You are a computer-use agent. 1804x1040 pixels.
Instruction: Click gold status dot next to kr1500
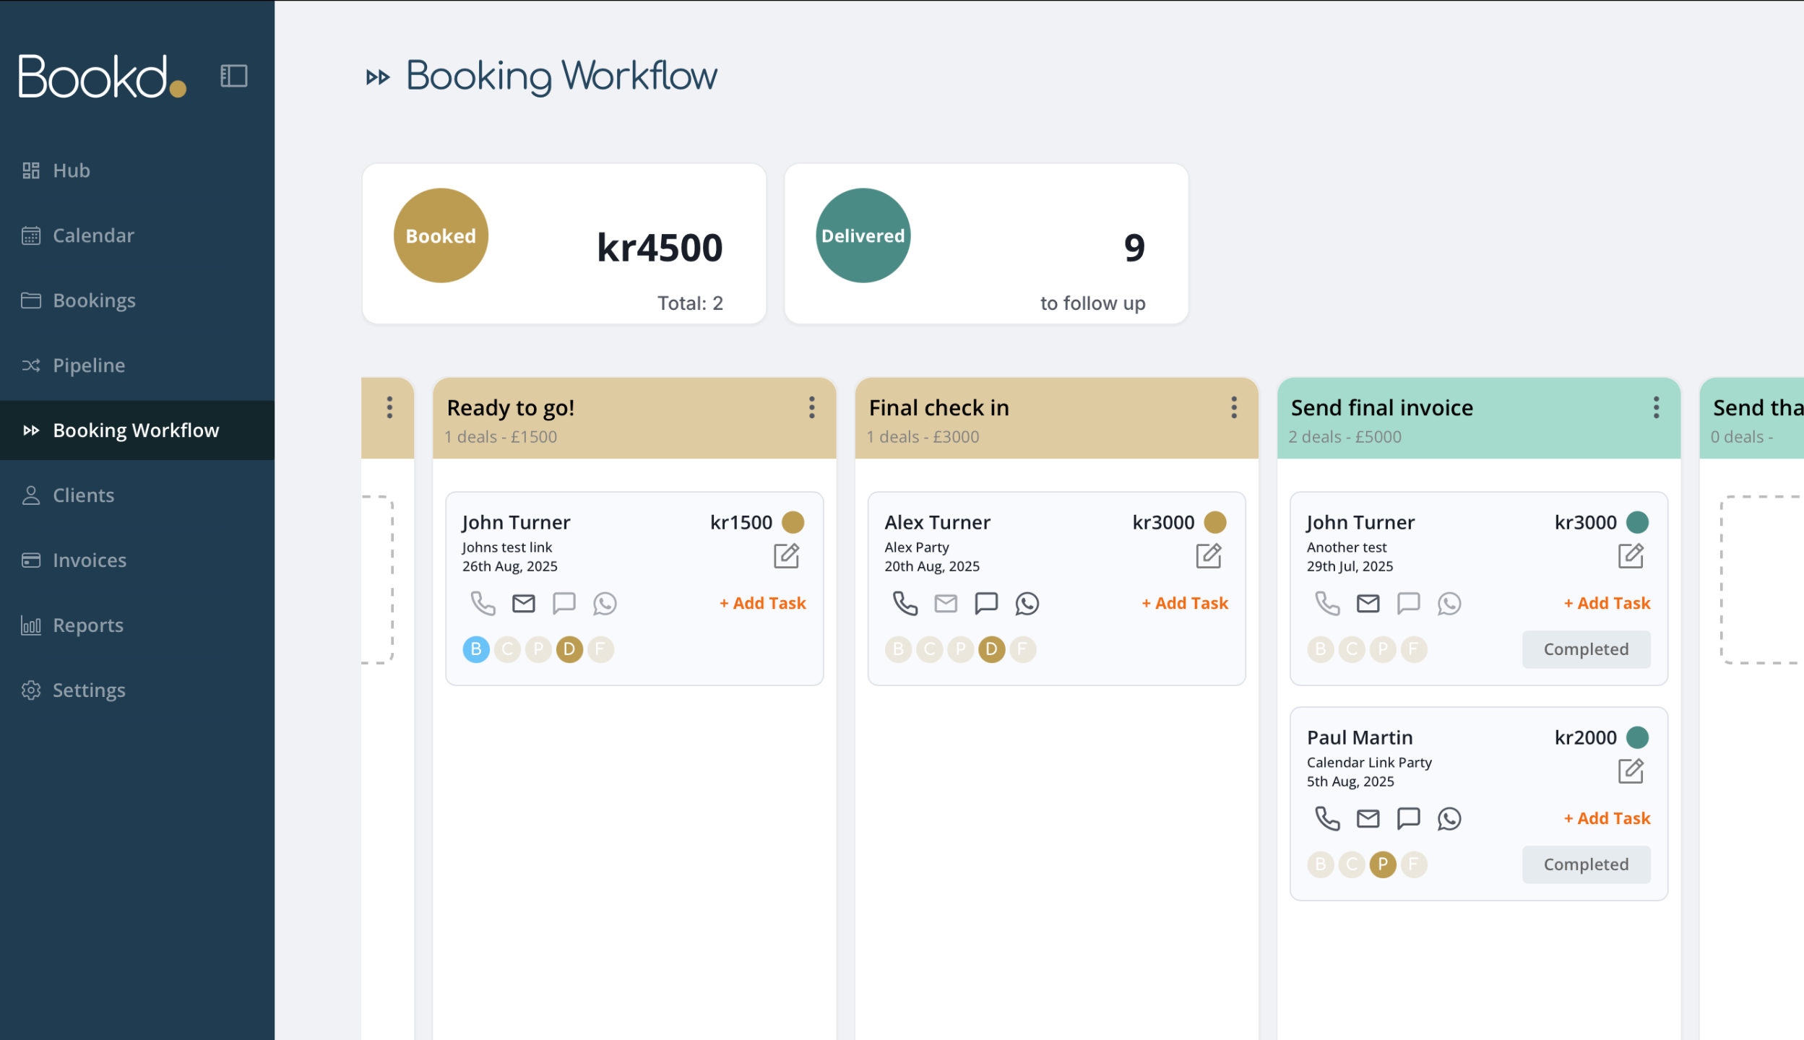click(x=793, y=522)
